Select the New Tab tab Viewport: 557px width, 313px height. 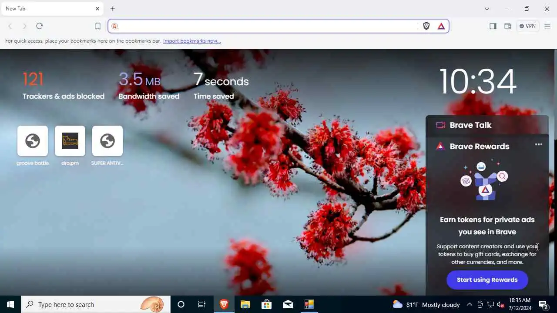pyautogui.click(x=52, y=9)
